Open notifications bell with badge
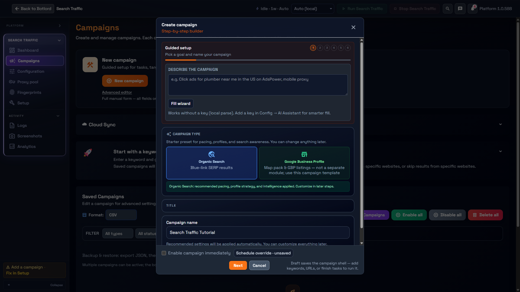This screenshot has height=292, width=520. point(473,9)
